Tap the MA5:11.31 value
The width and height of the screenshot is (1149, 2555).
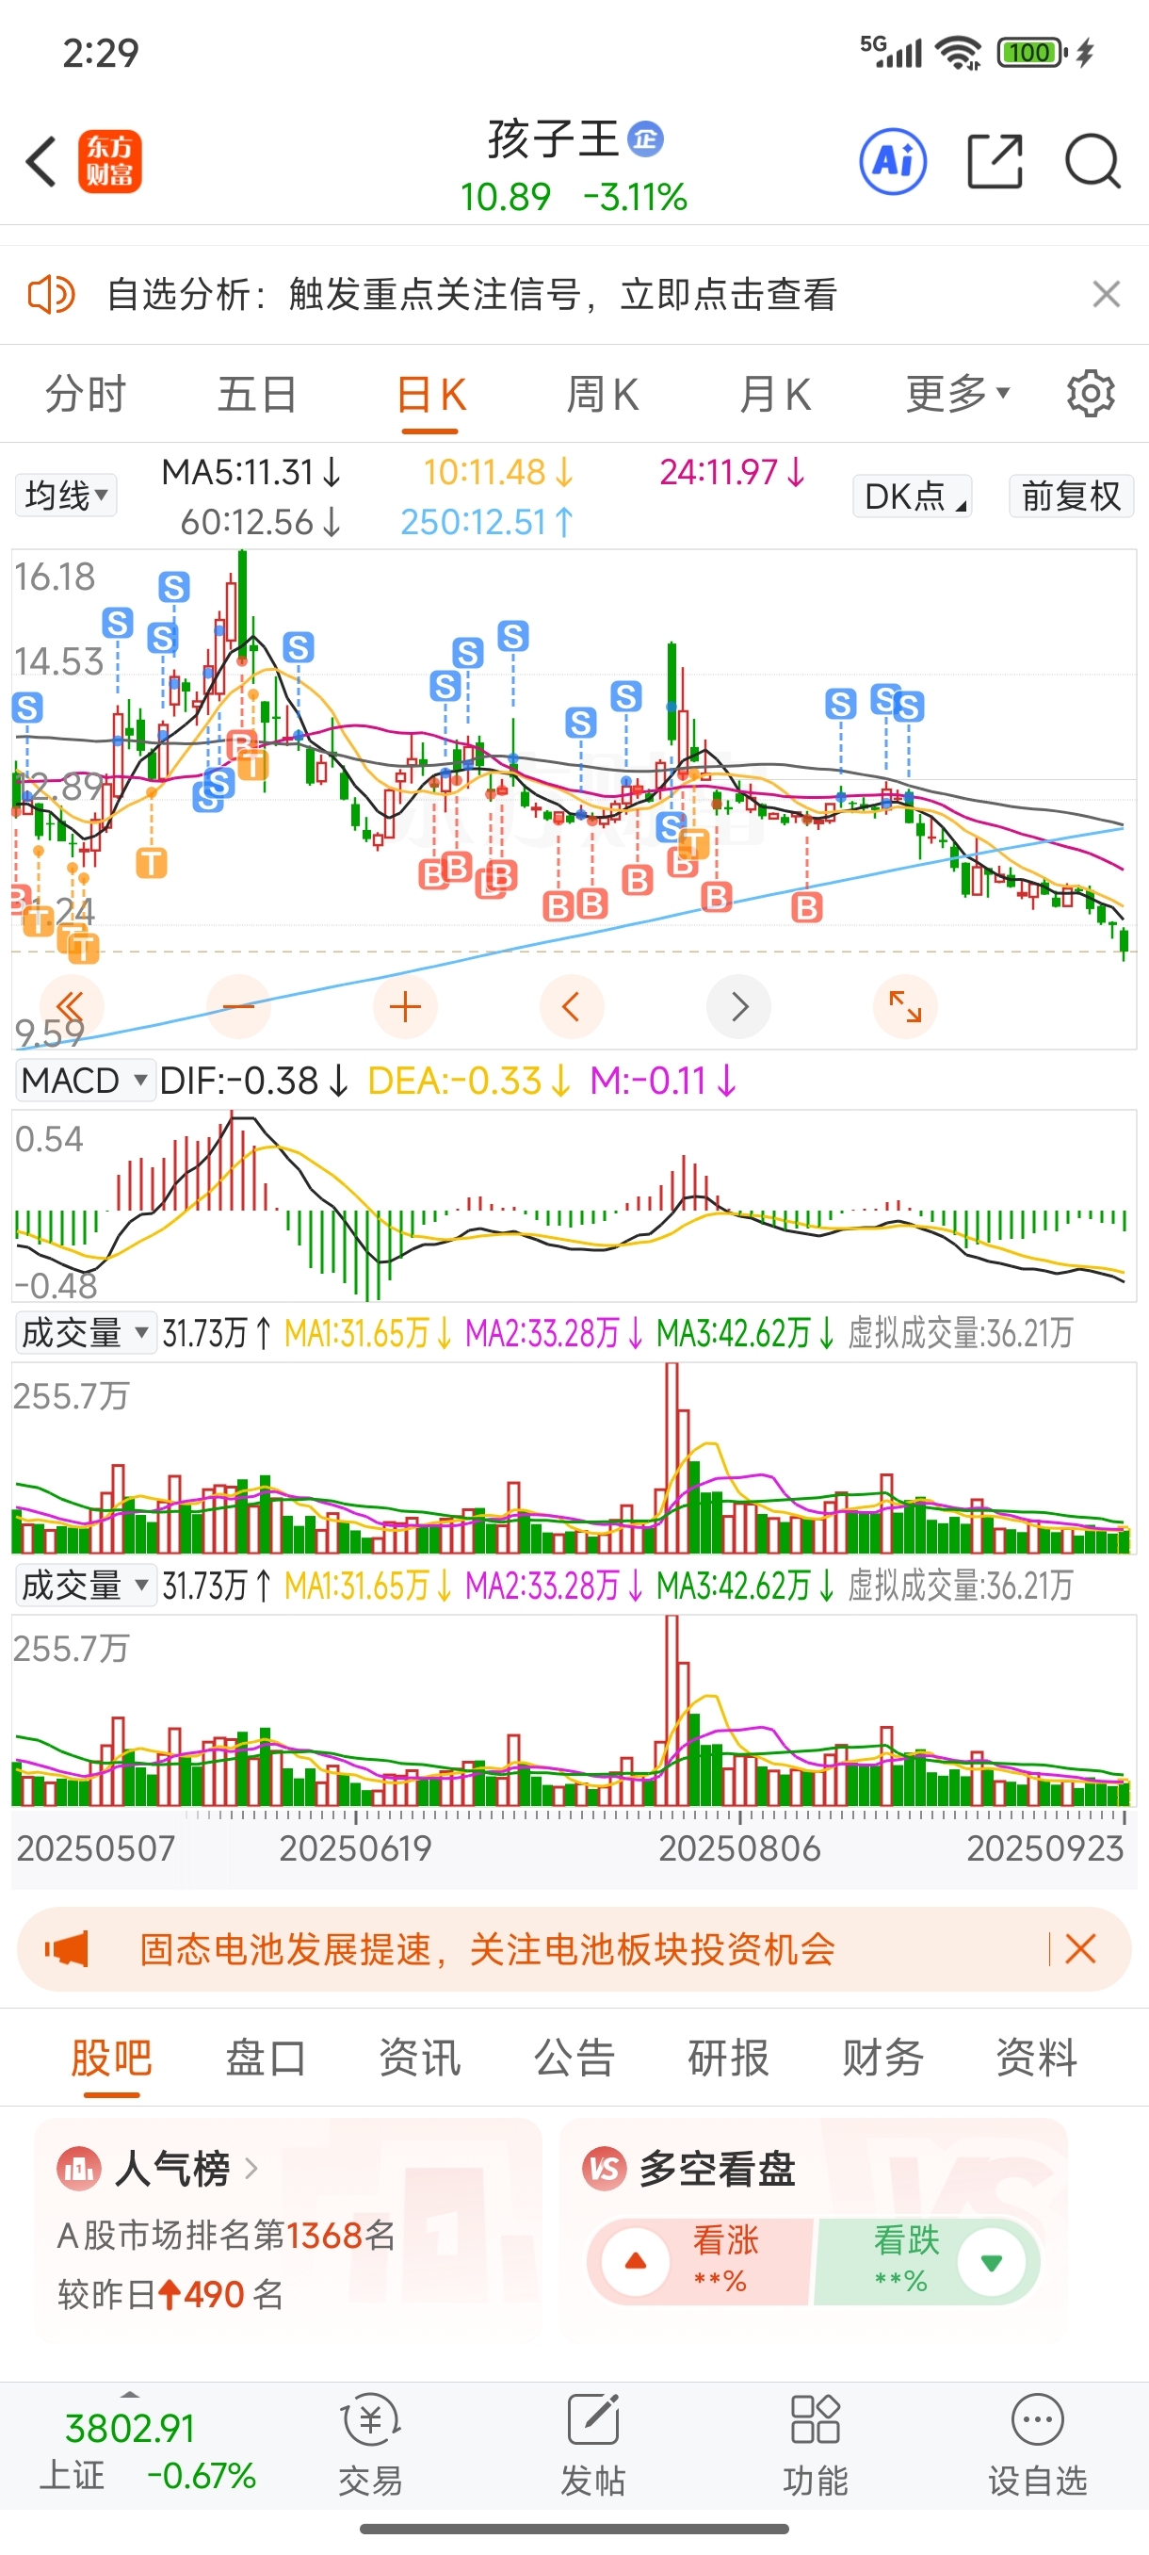(251, 472)
